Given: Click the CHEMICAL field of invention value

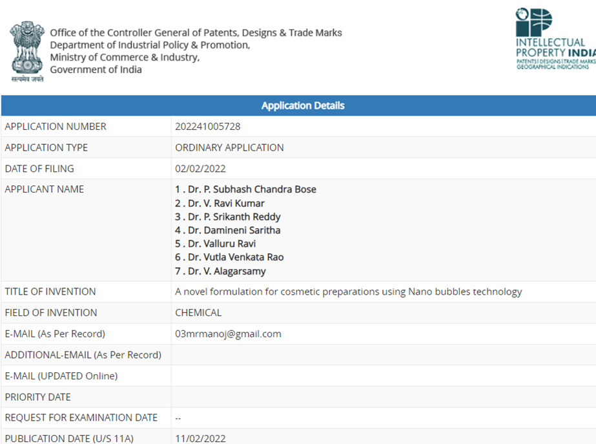Looking at the screenshot, I should (198, 313).
